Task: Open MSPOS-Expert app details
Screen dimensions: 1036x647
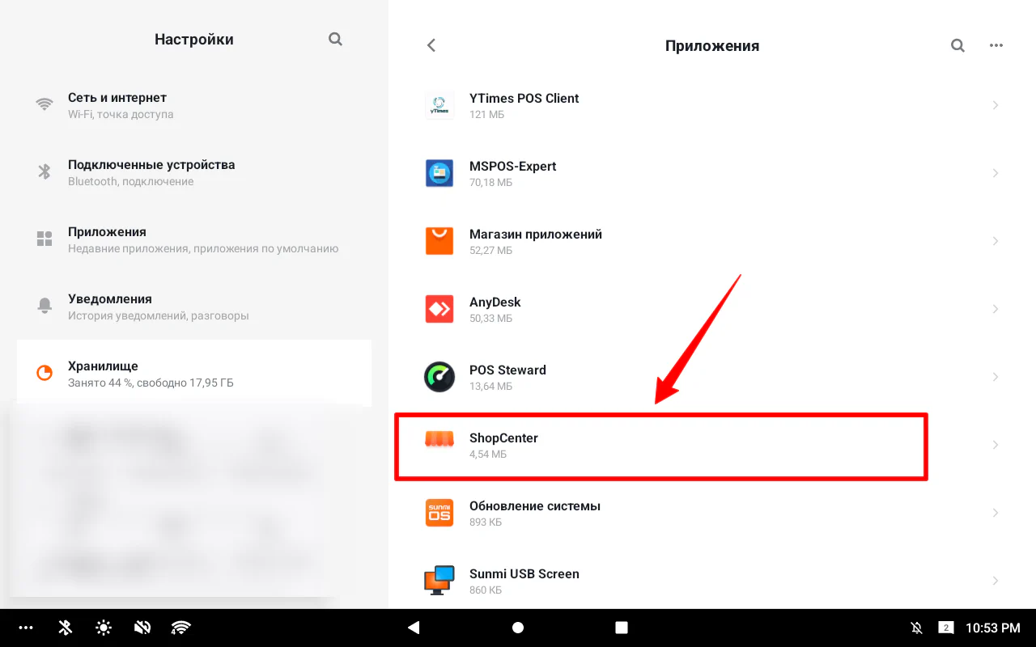Action: pyautogui.click(x=712, y=173)
